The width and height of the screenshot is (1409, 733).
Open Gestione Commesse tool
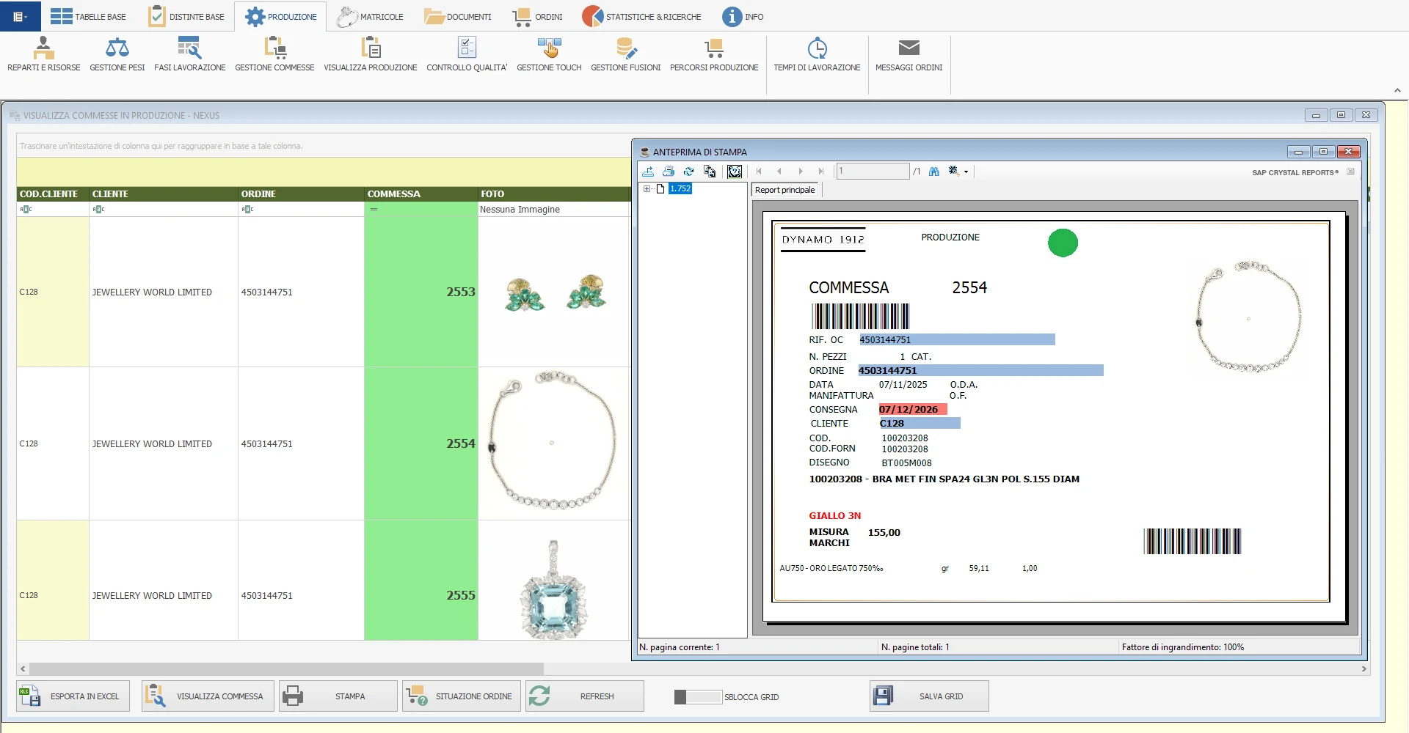tap(274, 54)
